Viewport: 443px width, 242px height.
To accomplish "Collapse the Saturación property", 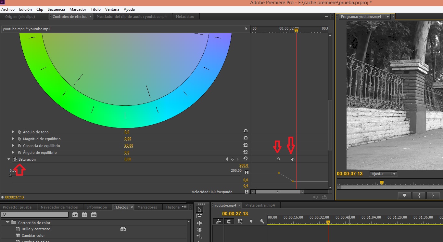I will pyautogui.click(x=9, y=159).
